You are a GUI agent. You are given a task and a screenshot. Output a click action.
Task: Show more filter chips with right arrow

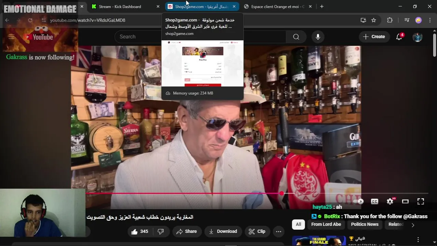tap(413, 225)
